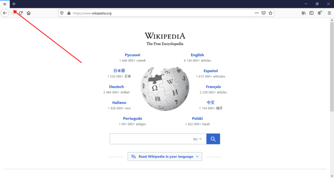The width and height of the screenshot is (334, 178).
Task: Select the Wikipedia W tab
Action: pos(5,4)
